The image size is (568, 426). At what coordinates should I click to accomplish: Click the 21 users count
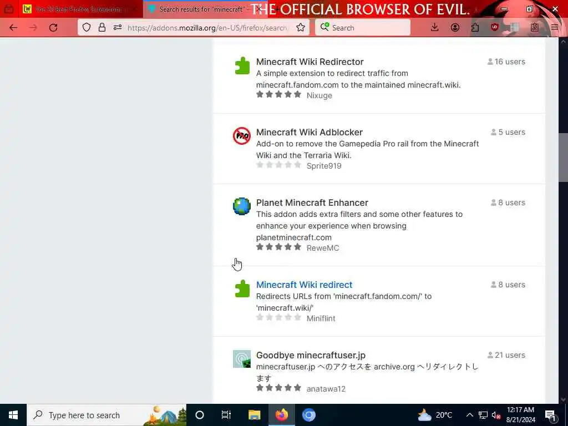(x=506, y=355)
